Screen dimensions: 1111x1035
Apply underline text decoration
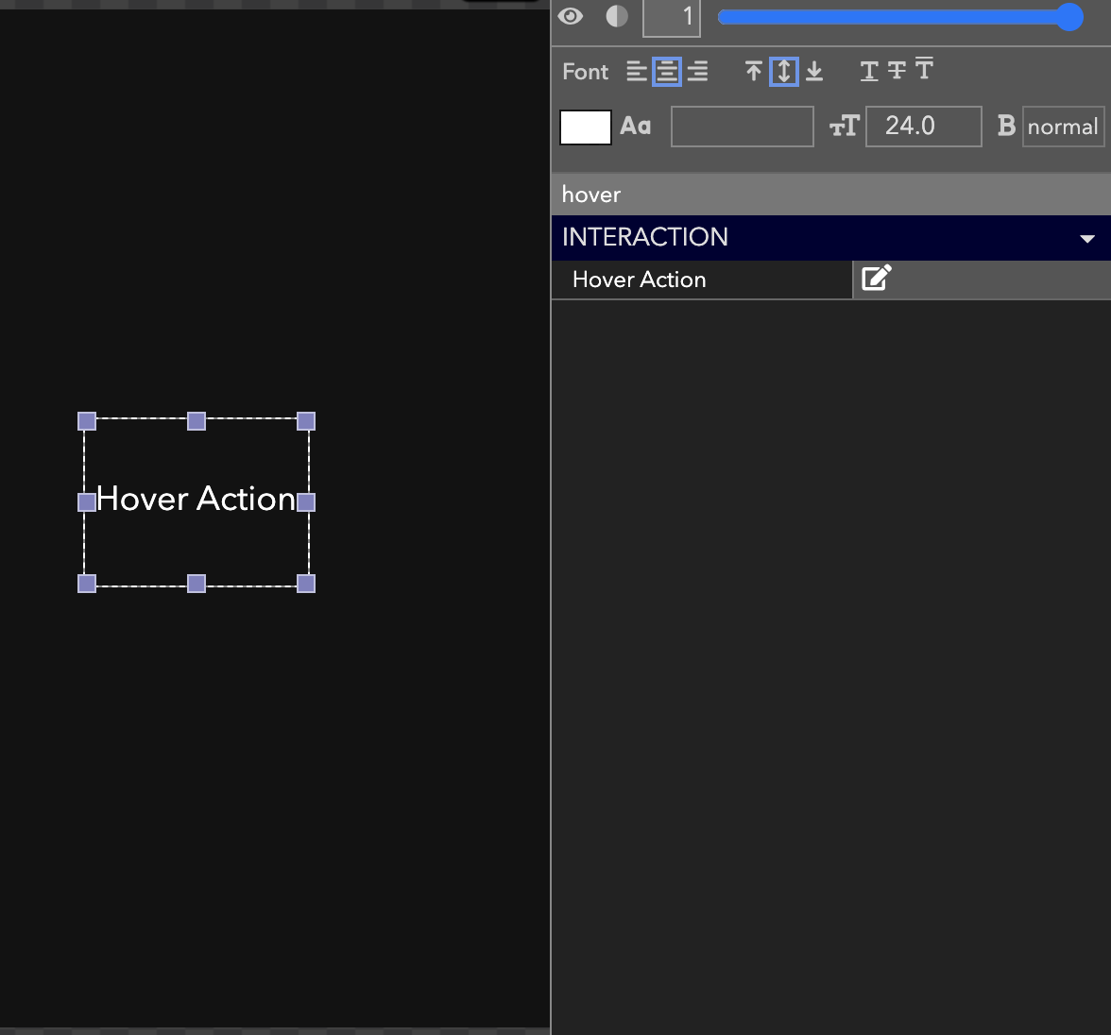coord(869,71)
